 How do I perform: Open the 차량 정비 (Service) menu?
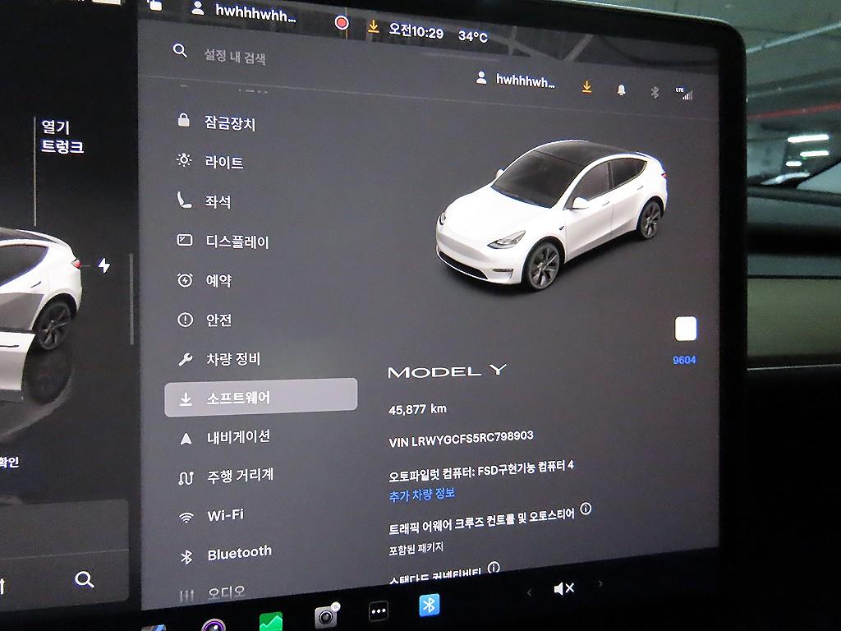tap(219, 359)
